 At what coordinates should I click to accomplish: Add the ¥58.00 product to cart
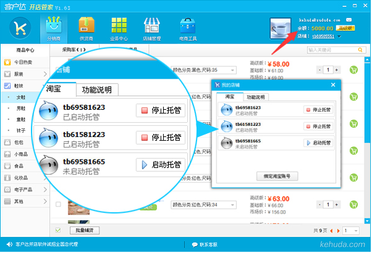[x=353, y=70]
